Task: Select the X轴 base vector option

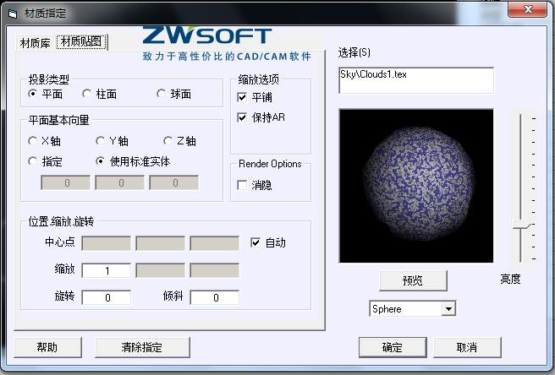Action: click(x=33, y=141)
